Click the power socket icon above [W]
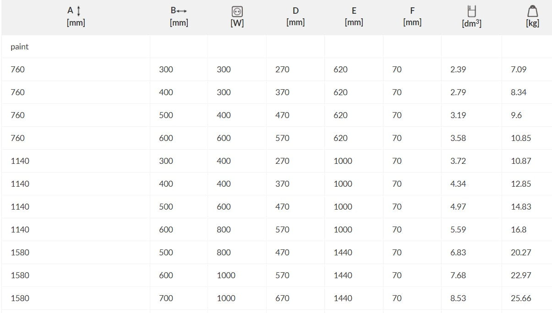Viewport: 552px width, 313px height. click(237, 12)
